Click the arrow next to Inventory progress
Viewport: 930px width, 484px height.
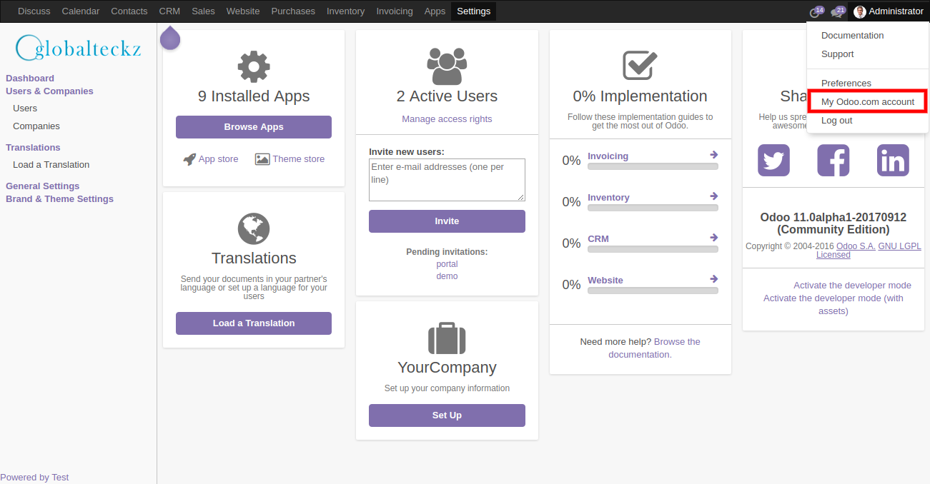(x=713, y=196)
